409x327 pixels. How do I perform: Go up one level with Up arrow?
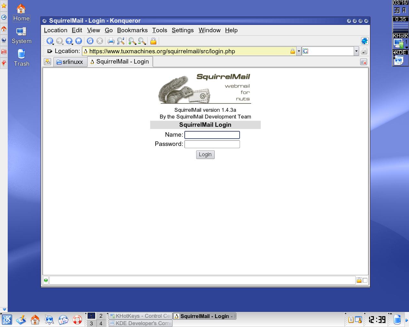[69, 41]
